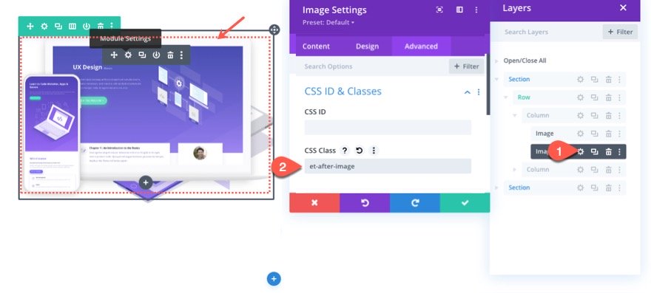651x293 pixels.
Task: Open more options on dark module toolbar
Action: pos(181,55)
